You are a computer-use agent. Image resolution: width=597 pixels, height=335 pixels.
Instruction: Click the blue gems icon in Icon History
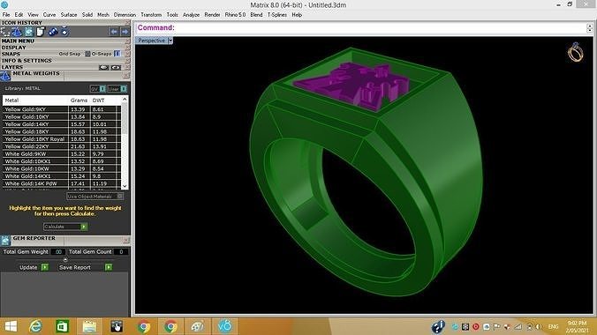click(53, 32)
